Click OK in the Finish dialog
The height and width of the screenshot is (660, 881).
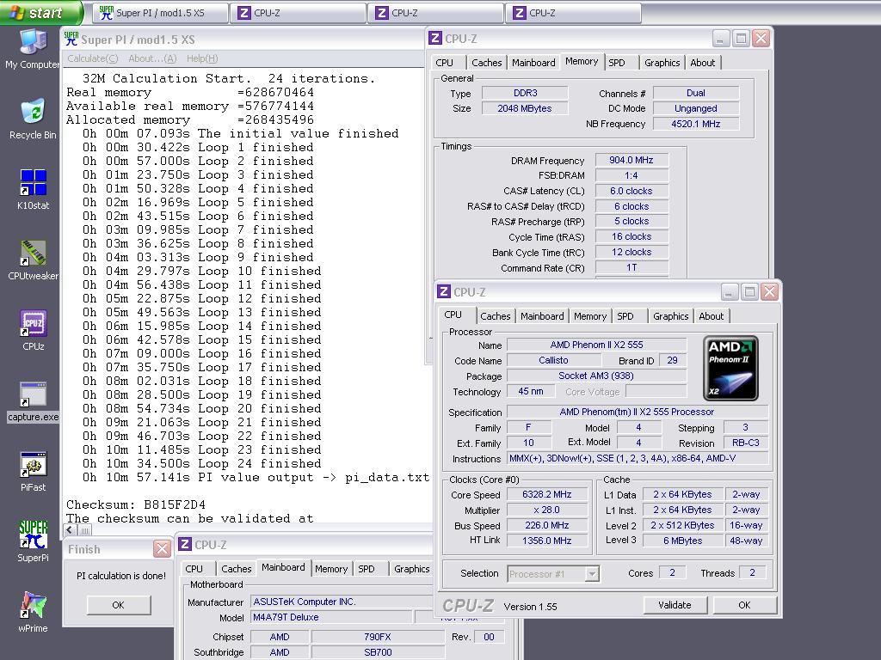[118, 605]
